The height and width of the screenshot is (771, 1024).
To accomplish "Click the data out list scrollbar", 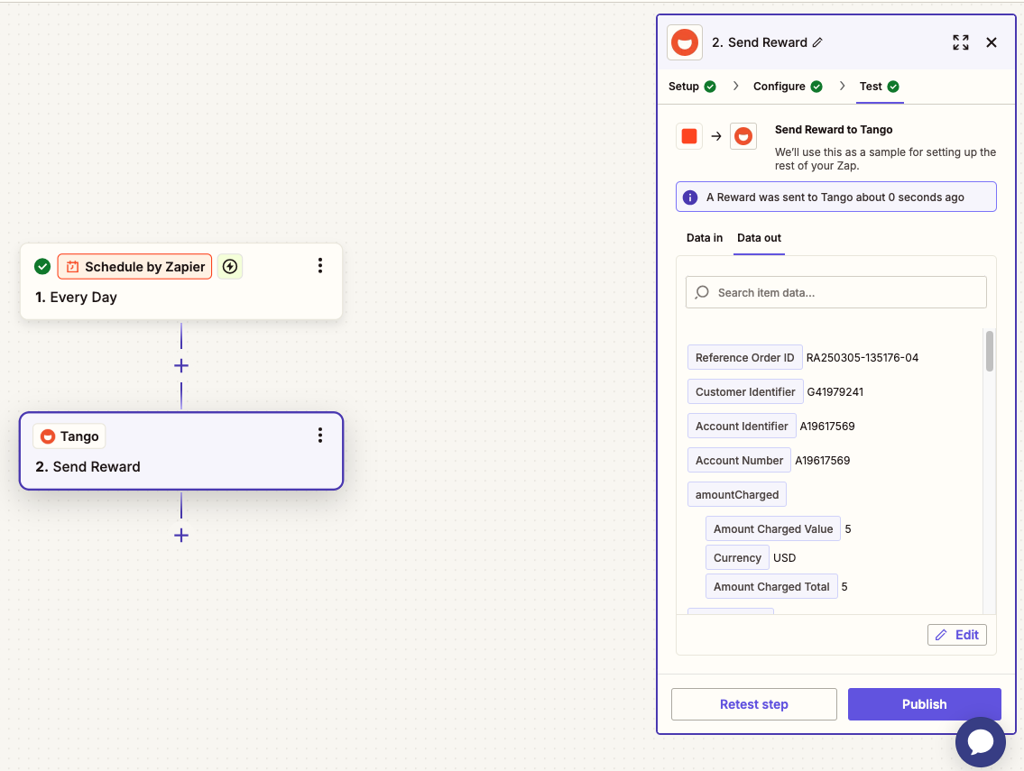I will click(990, 351).
